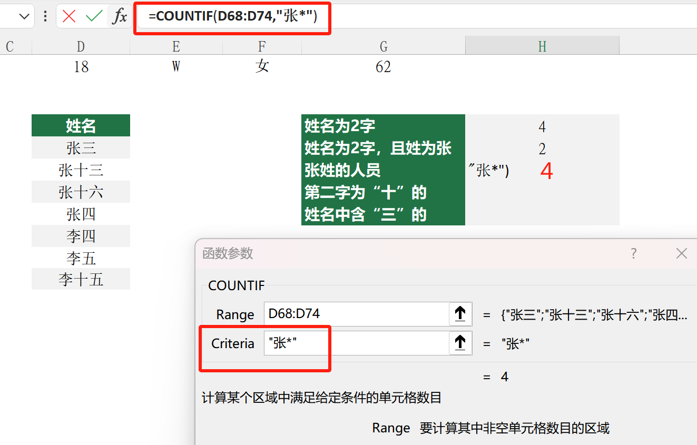Select column H header
The image size is (697, 445).
point(542,47)
